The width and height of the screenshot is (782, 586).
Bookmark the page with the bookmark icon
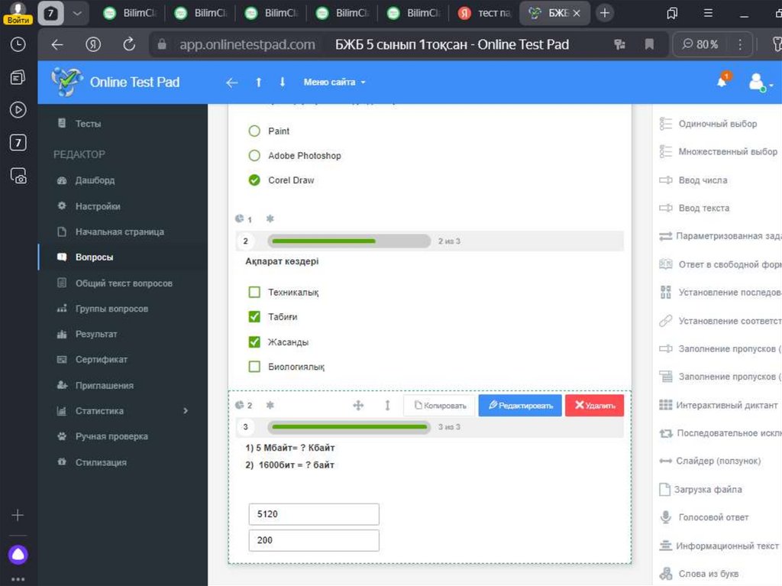(649, 44)
